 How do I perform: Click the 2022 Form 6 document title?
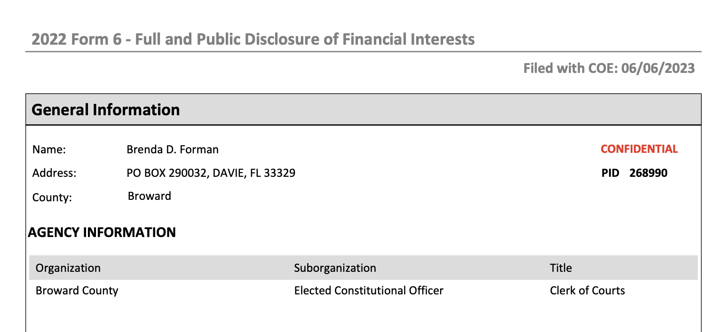(x=253, y=39)
